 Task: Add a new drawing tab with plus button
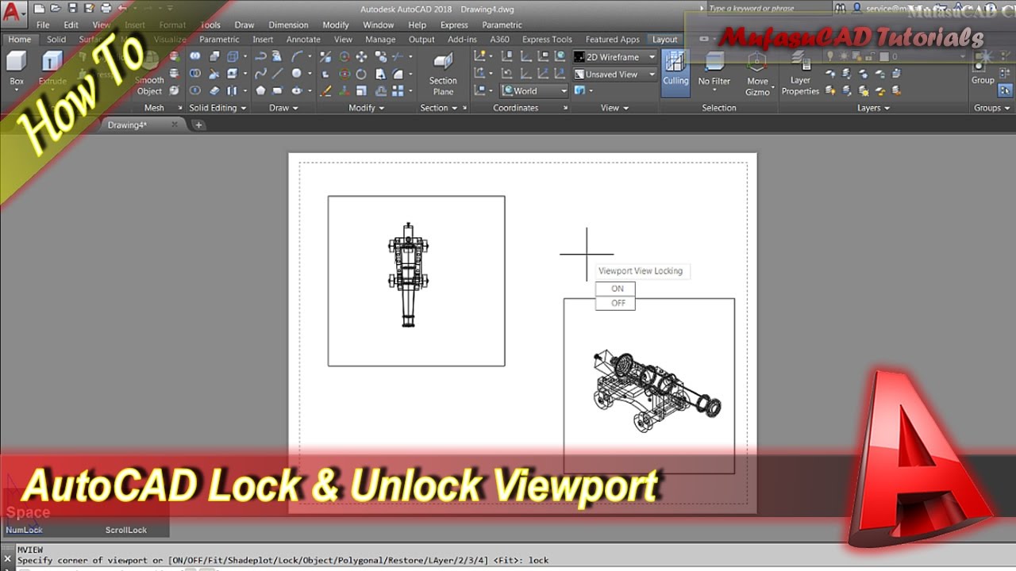tap(198, 125)
